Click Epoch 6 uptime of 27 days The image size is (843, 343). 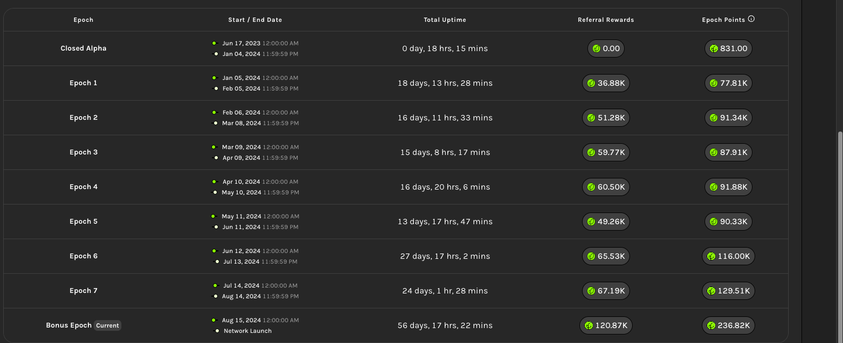[x=445, y=256]
